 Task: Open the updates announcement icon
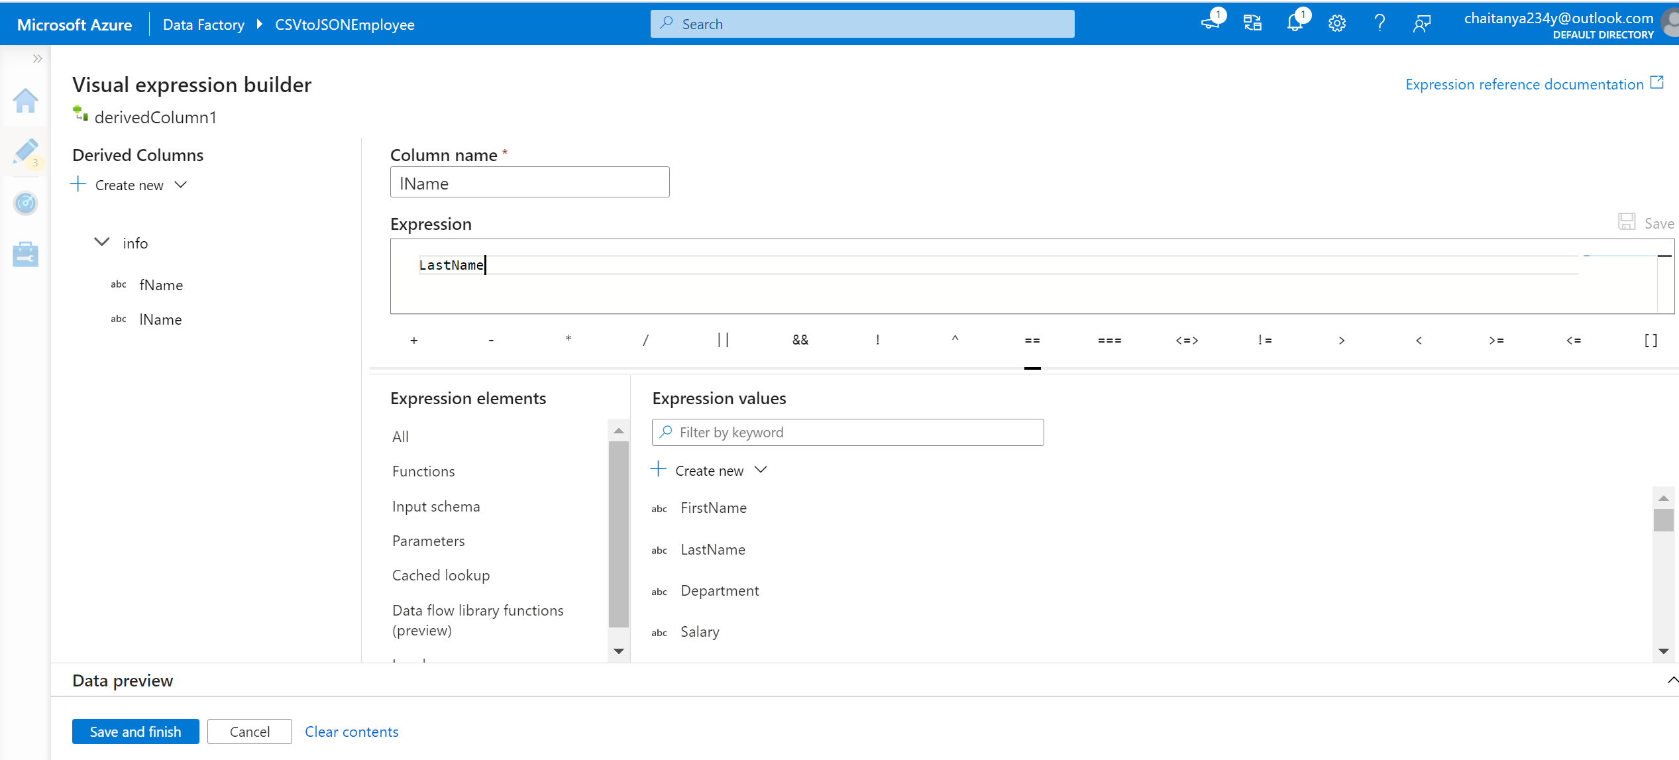coord(1210,23)
